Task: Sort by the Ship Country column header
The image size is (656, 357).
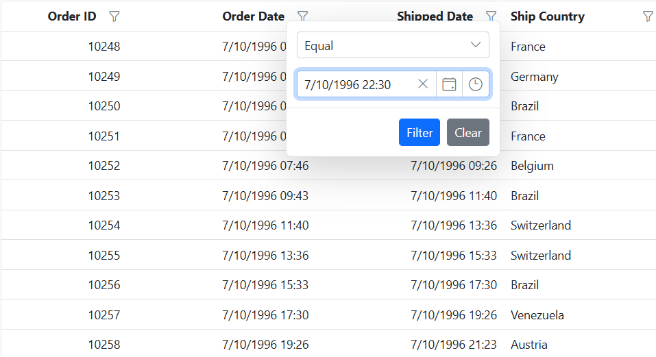Action: pos(548,16)
